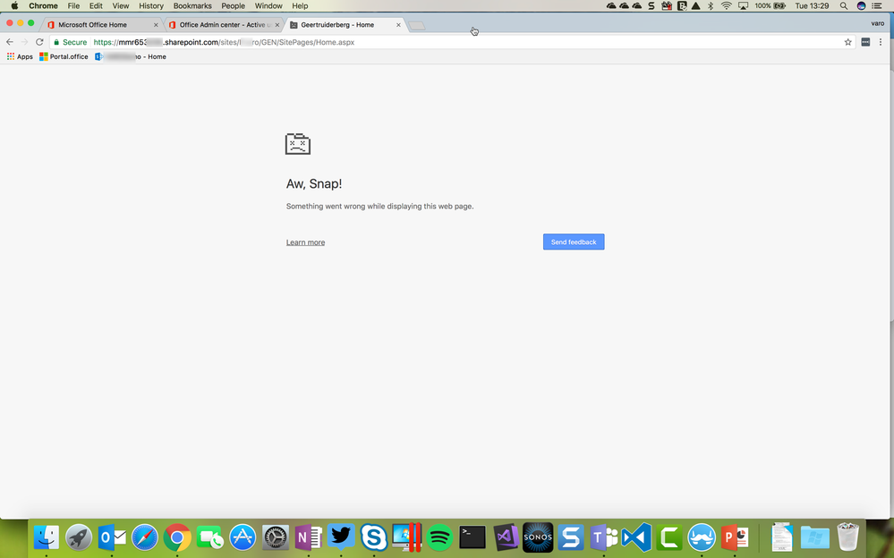The image size is (894, 558).
Task: Reload the crashed page
Action: 39,42
